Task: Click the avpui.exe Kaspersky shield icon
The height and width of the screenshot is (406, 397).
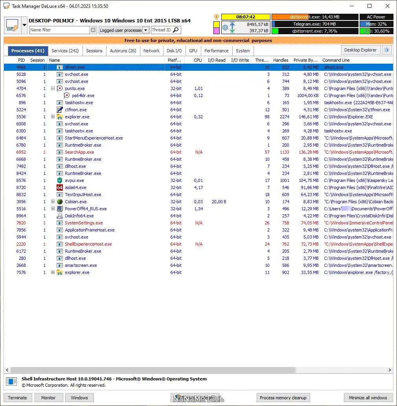Action: tap(60, 180)
